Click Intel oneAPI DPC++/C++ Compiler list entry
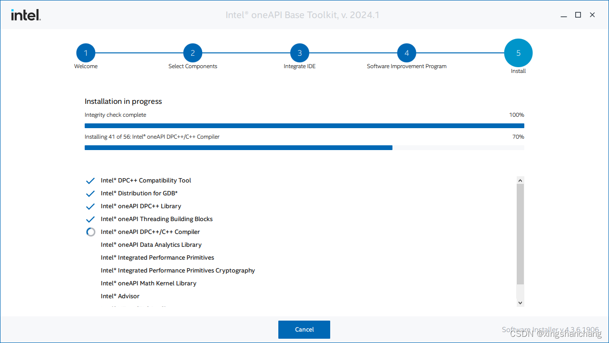Screen dimensions: 609x343 click(x=150, y=232)
